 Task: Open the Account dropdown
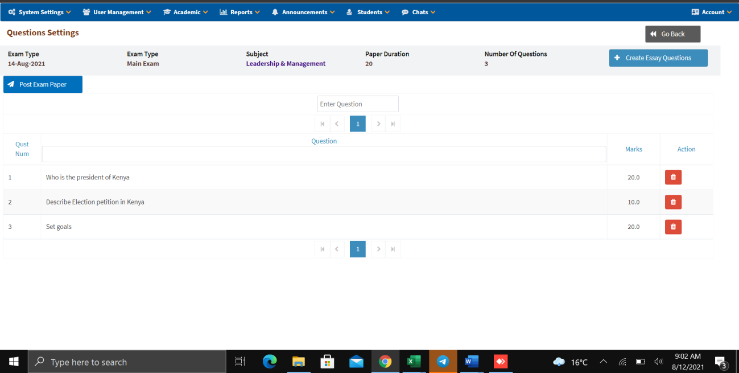point(712,12)
